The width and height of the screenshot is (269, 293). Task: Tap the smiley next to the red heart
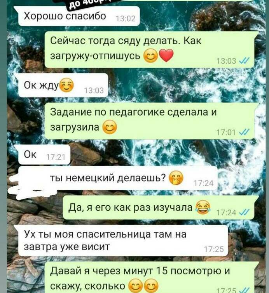click(x=150, y=55)
